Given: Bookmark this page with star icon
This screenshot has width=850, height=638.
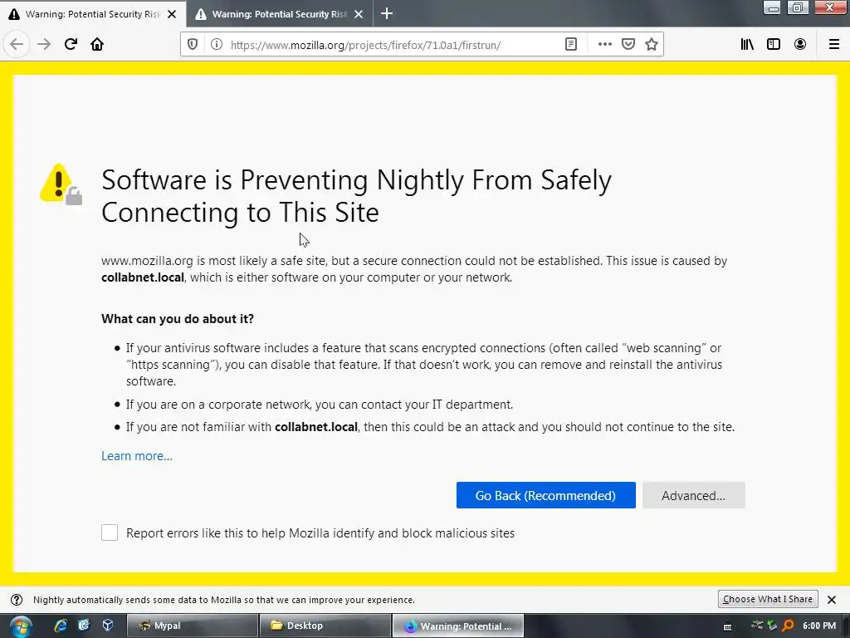Looking at the screenshot, I should [652, 45].
